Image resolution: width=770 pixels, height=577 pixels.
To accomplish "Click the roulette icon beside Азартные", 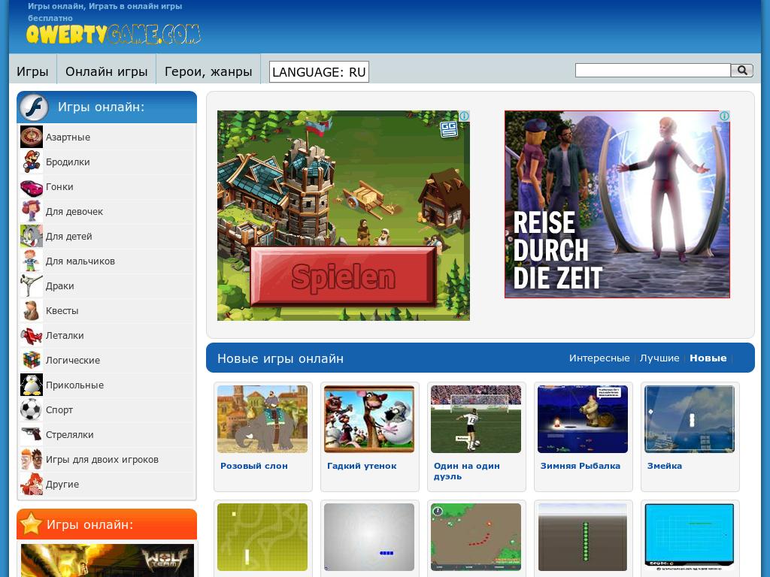I will 32,137.
